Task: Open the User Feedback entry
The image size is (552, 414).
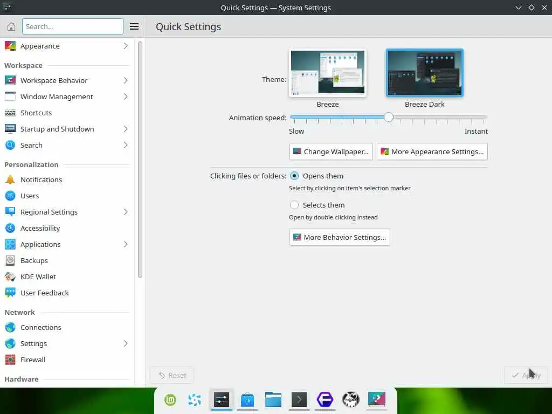Action: tap(67, 293)
